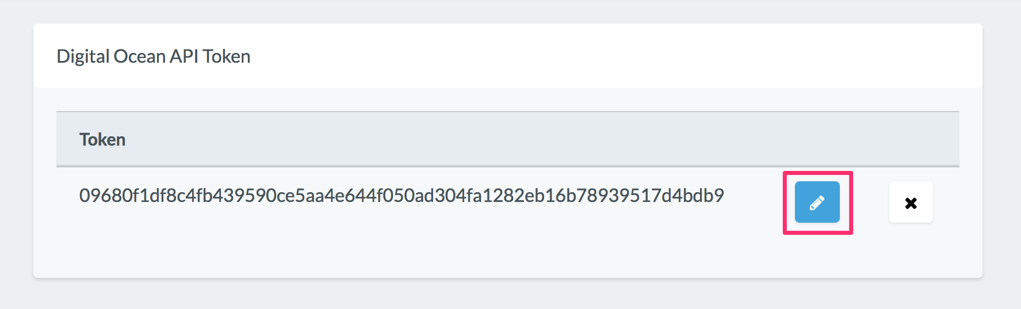Viewport: 1021px width, 309px height.
Task: Select the pencil icon beside the token
Action: (x=817, y=202)
